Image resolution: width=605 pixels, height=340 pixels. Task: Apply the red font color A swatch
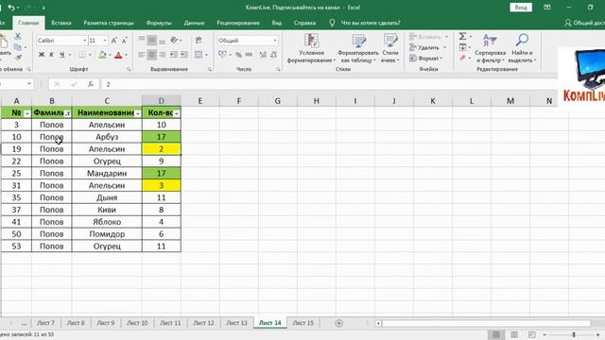pos(118,55)
